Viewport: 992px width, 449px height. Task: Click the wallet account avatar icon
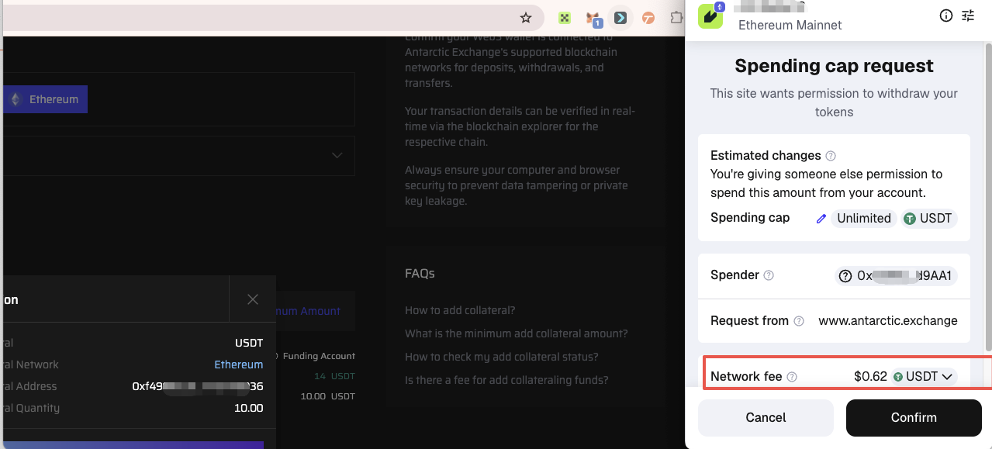[710, 16]
